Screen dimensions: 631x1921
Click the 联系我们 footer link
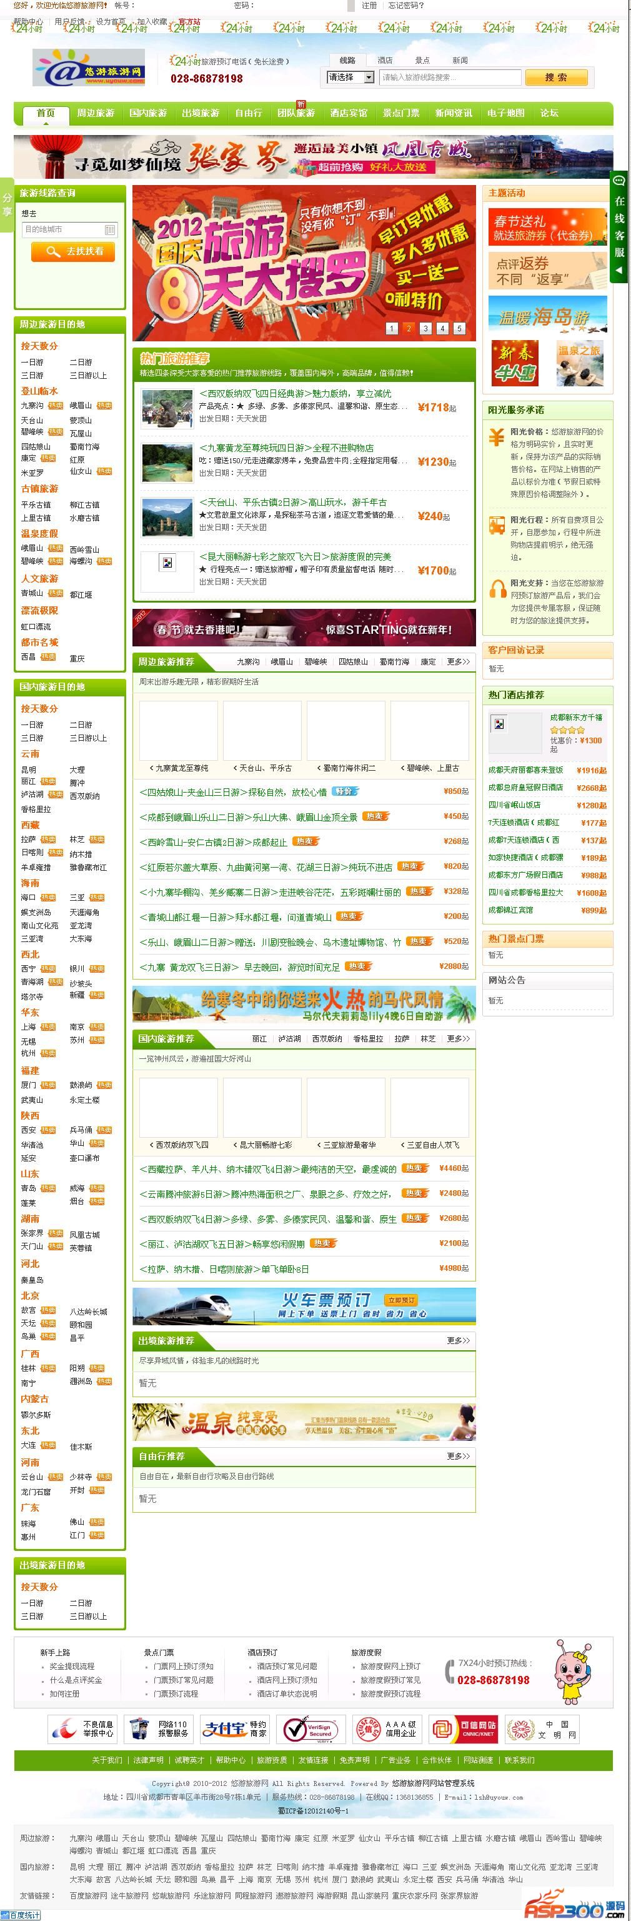(519, 1760)
